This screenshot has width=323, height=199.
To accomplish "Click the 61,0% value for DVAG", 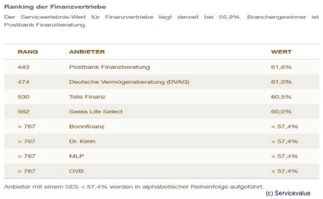I will coord(281,82).
